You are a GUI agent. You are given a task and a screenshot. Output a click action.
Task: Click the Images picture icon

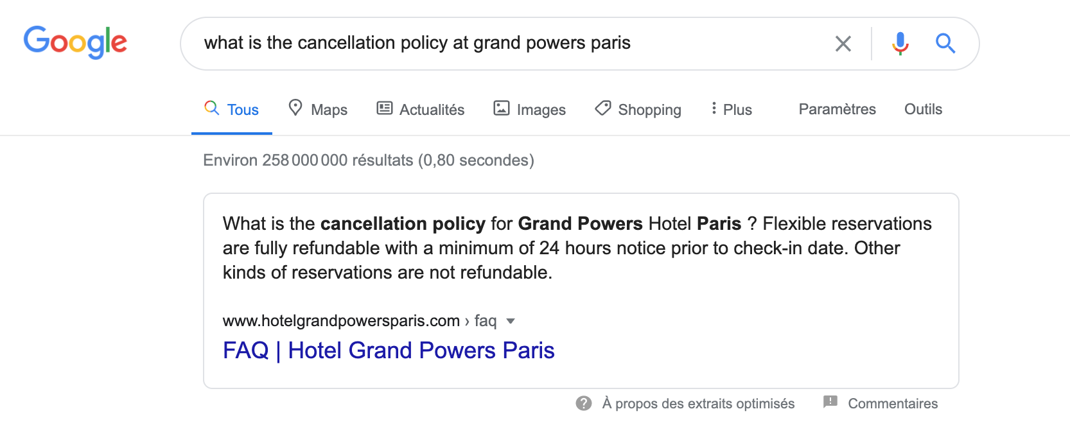click(502, 108)
